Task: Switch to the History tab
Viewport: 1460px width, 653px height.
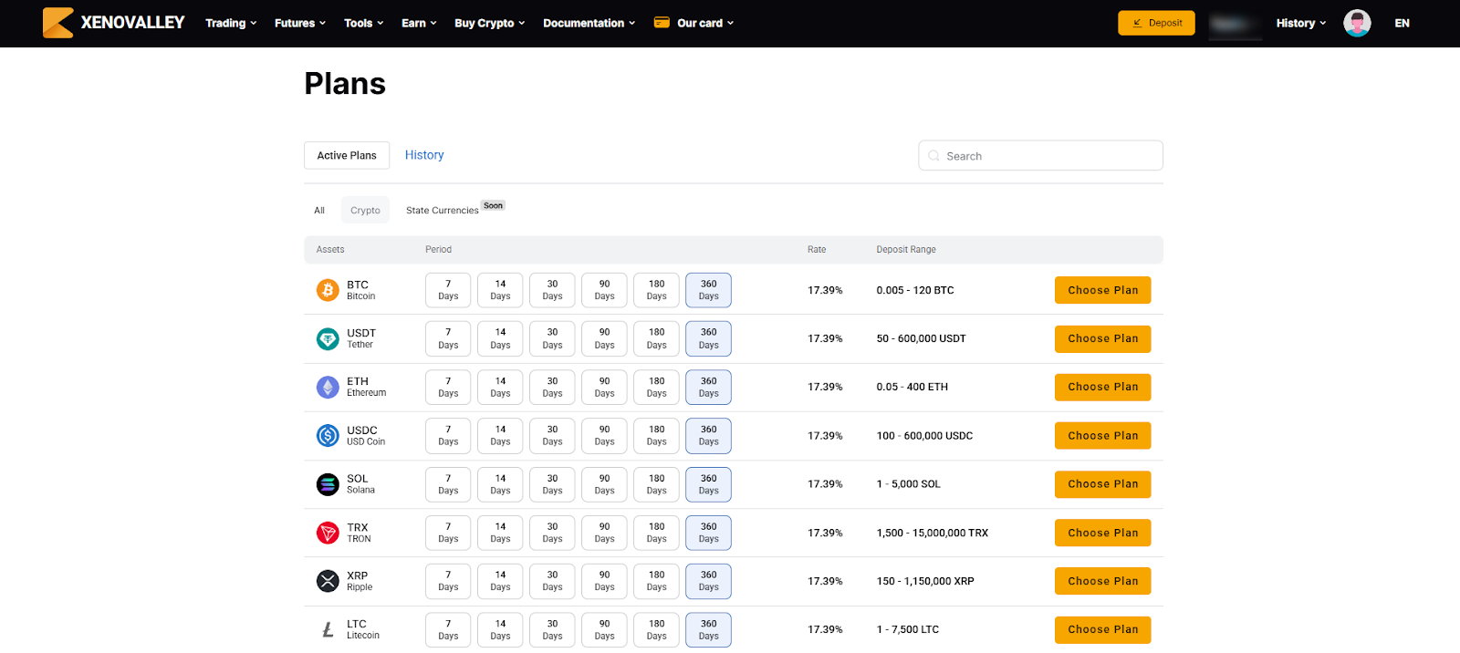Action: point(424,155)
